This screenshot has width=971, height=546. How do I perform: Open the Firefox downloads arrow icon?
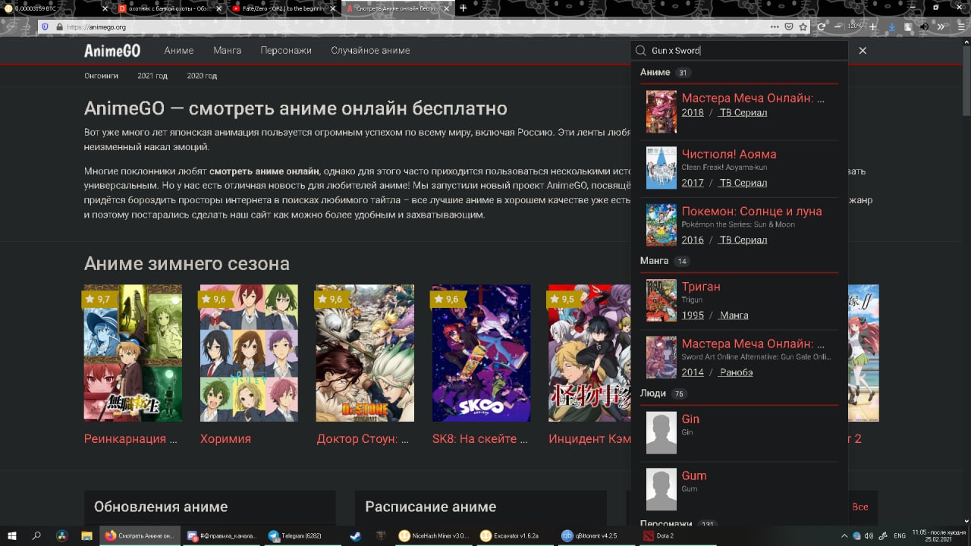pos(892,27)
